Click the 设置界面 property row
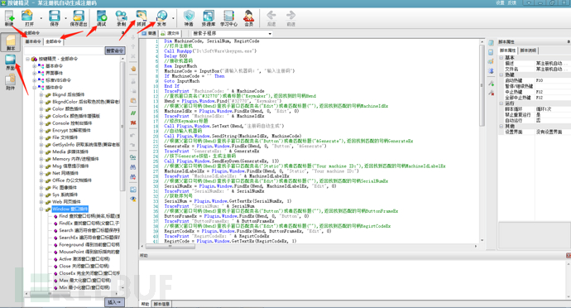Image resolution: width=571 pixels, height=308 pixels. pyautogui.click(x=535, y=132)
